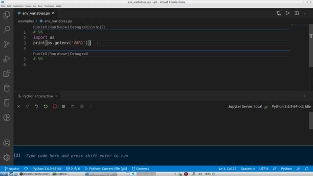313x176 pixels.
Task: Open the Accounts menu icon
Action: (6, 143)
